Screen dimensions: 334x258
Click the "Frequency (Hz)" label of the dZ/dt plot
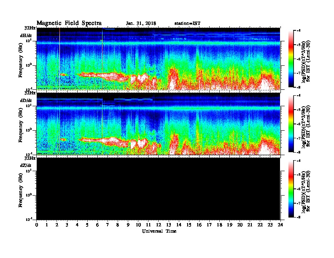tap(20, 190)
